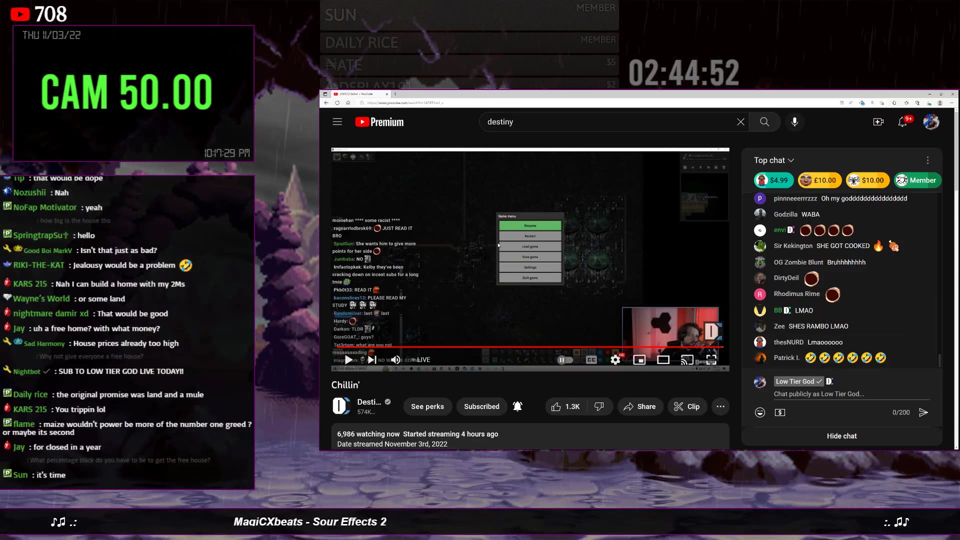Enable closed captions with the CC icon

[591, 359]
